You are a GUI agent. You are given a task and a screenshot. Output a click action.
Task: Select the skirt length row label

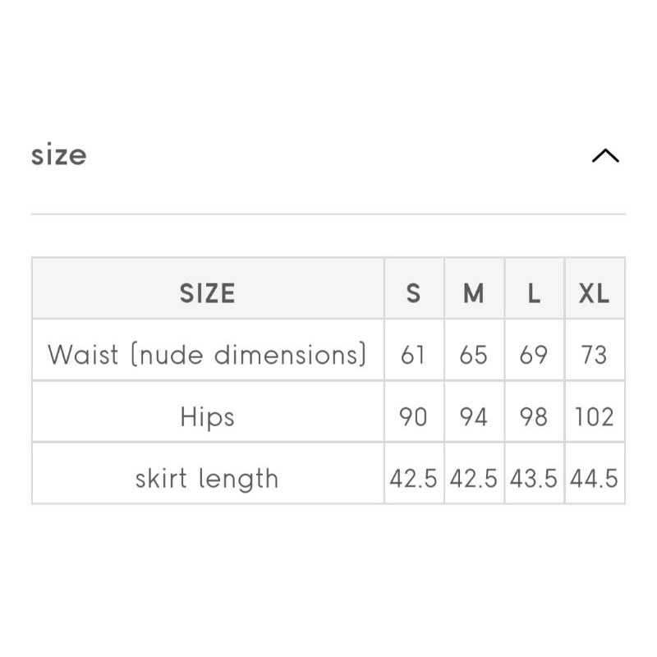pyautogui.click(x=208, y=479)
